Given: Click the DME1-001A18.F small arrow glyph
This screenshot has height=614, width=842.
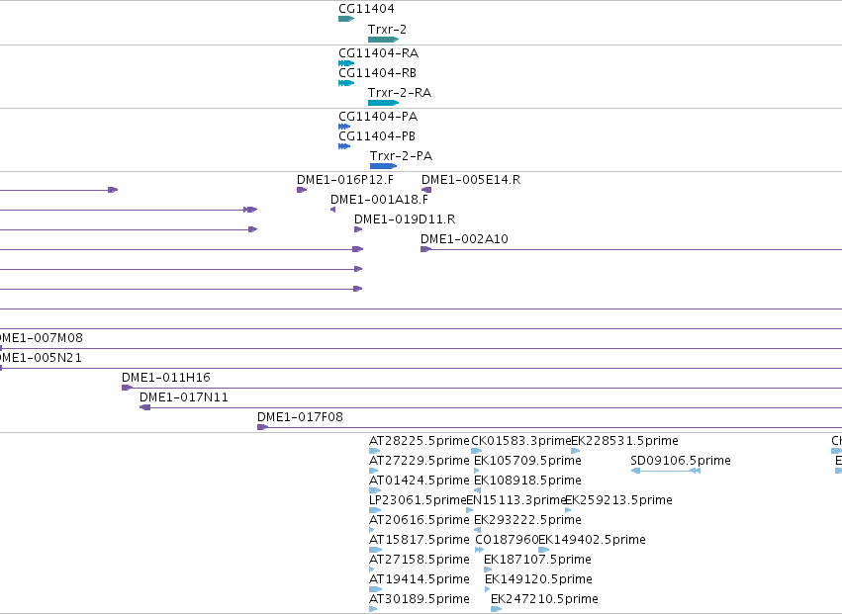Looking at the screenshot, I should tap(332, 210).
